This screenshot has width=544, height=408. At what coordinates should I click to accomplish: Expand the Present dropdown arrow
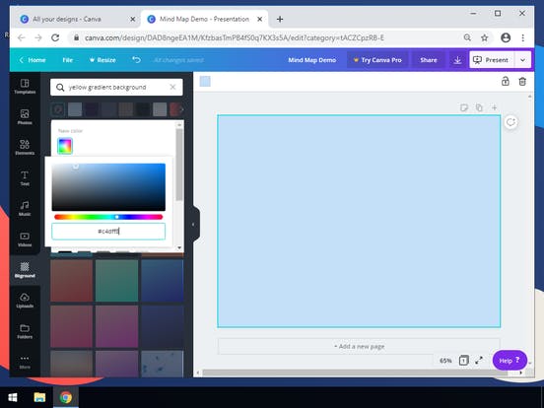coord(522,60)
